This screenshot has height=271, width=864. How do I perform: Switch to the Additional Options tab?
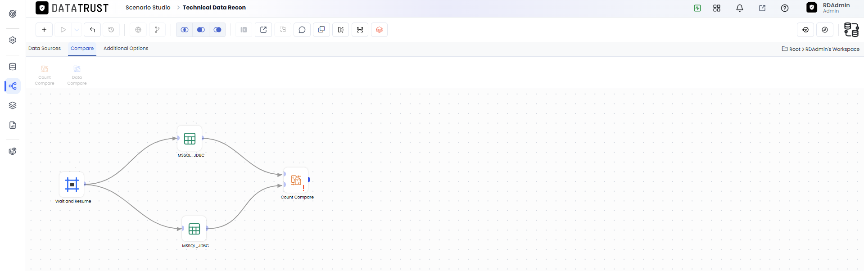(126, 49)
